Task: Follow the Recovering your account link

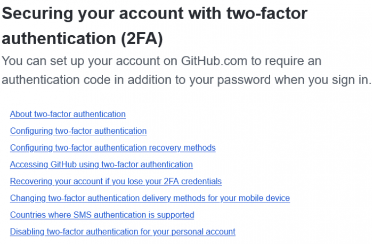Action: 116,181
